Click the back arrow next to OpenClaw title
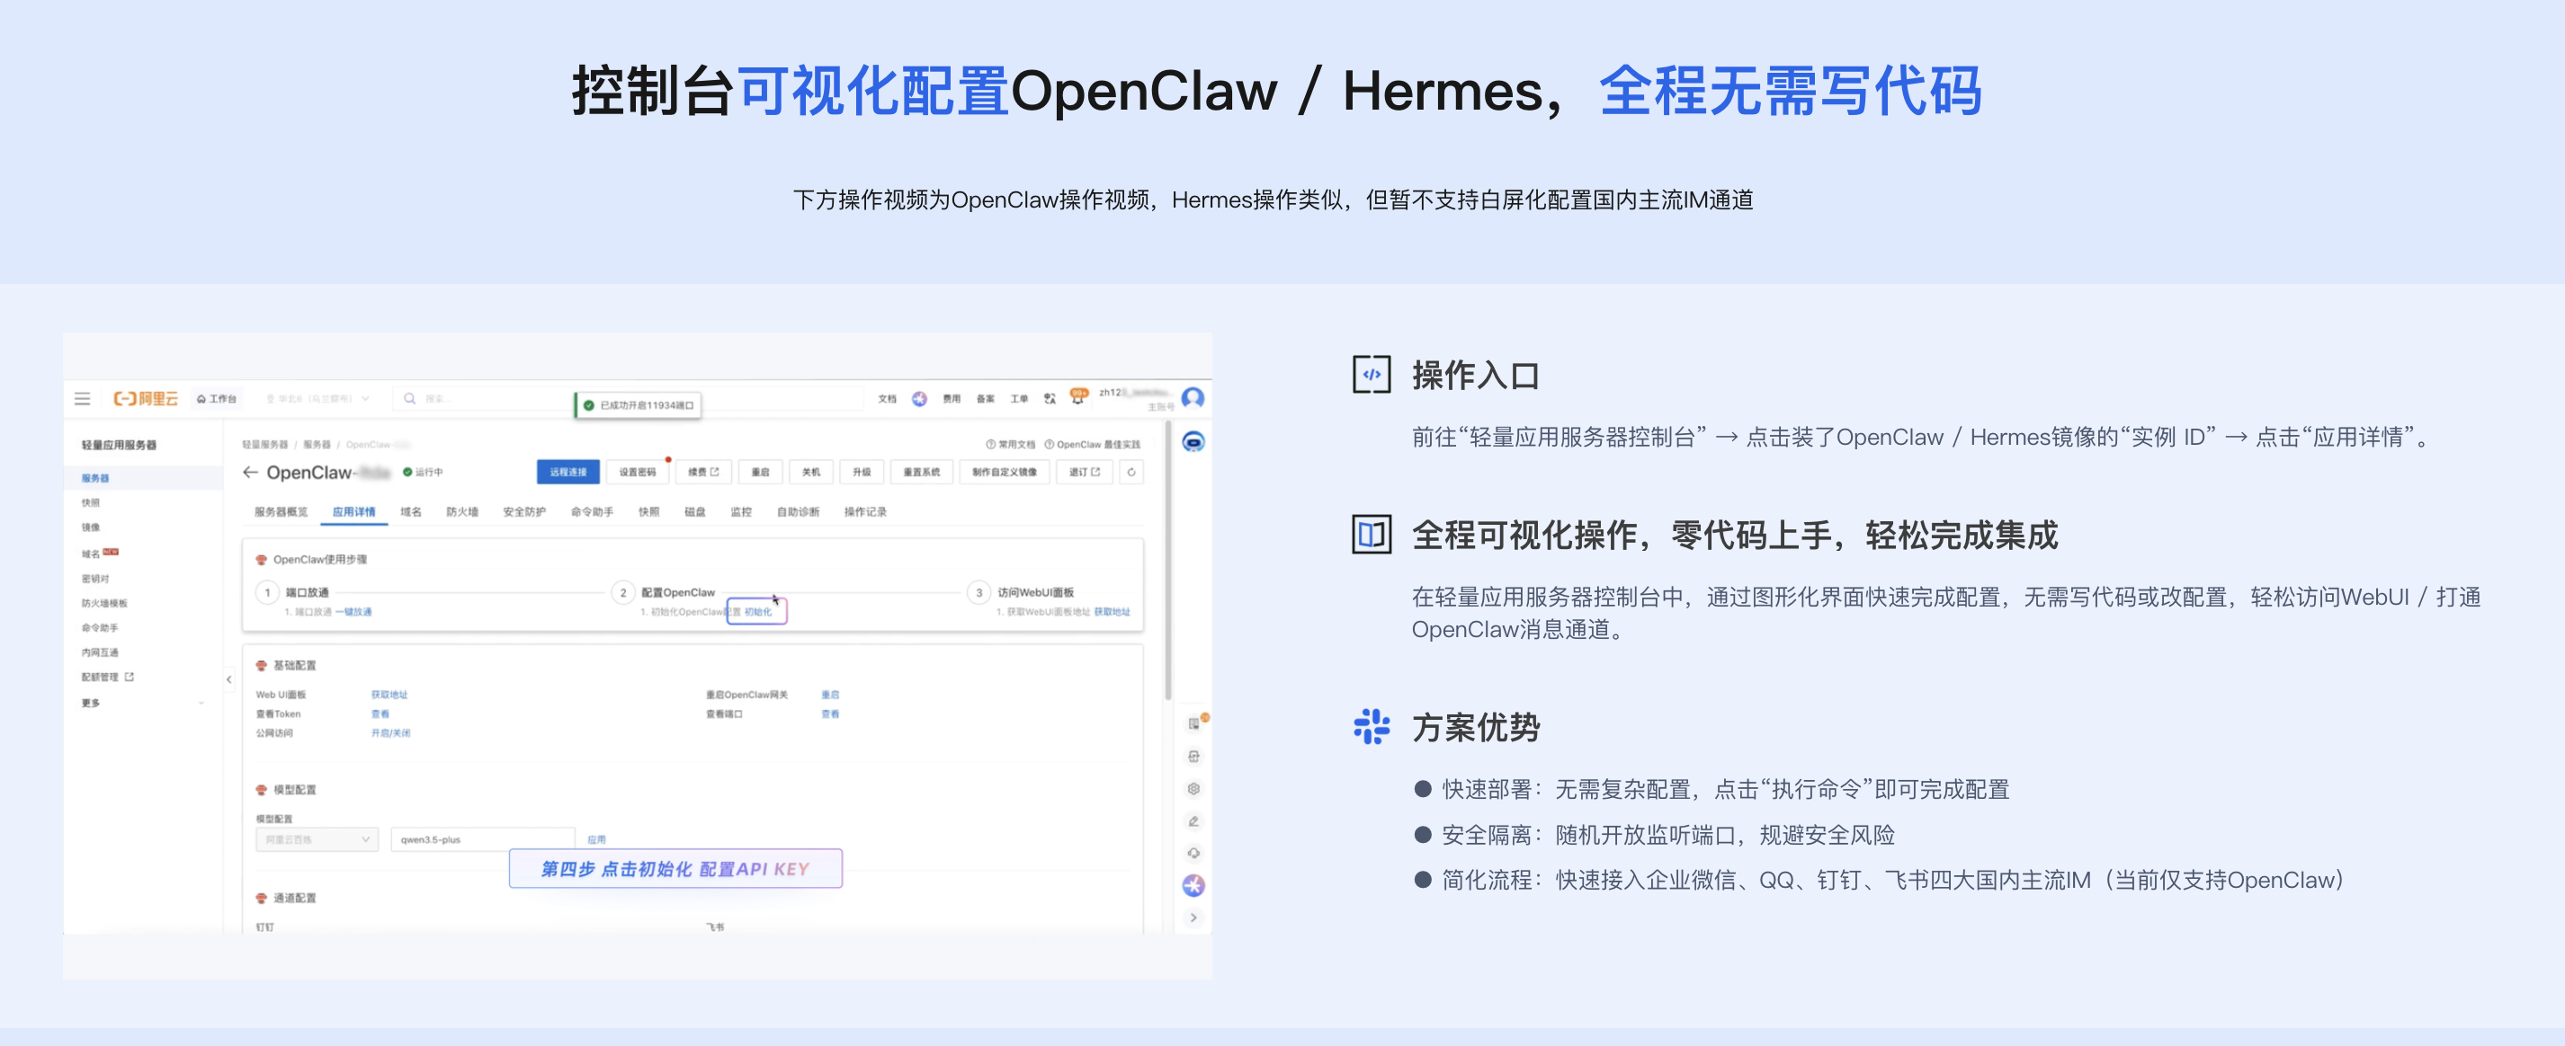2565x1046 pixels. tap(250, 473)
